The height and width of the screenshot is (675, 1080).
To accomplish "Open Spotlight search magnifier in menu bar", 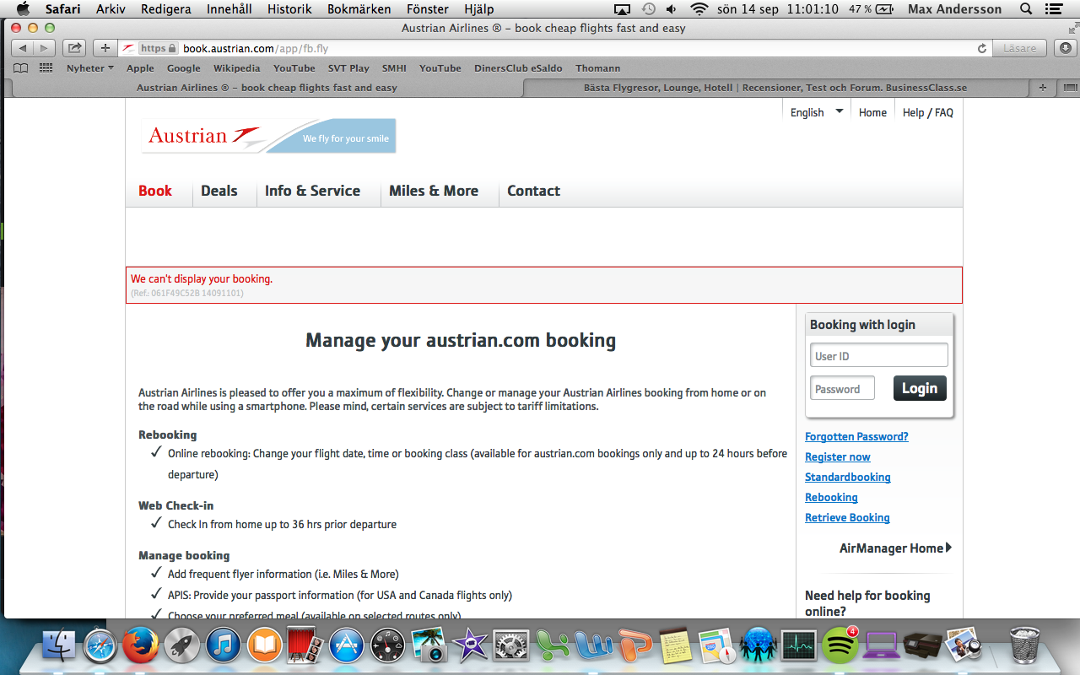I will tap(1026, 9).
